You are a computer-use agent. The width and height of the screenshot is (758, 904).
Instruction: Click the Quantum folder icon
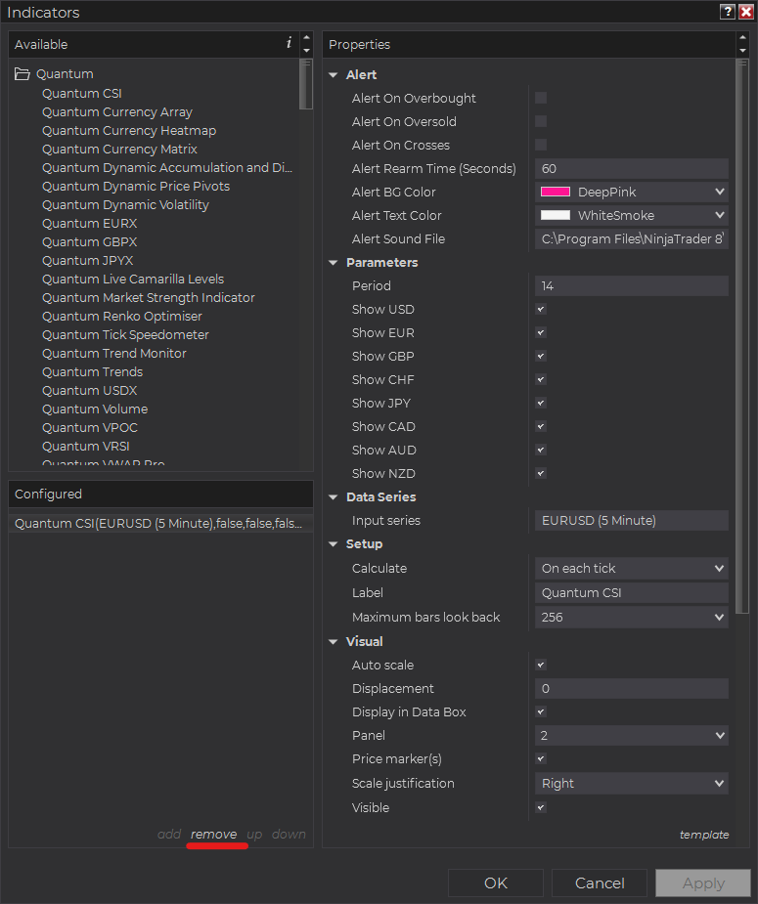coord(22,74)
